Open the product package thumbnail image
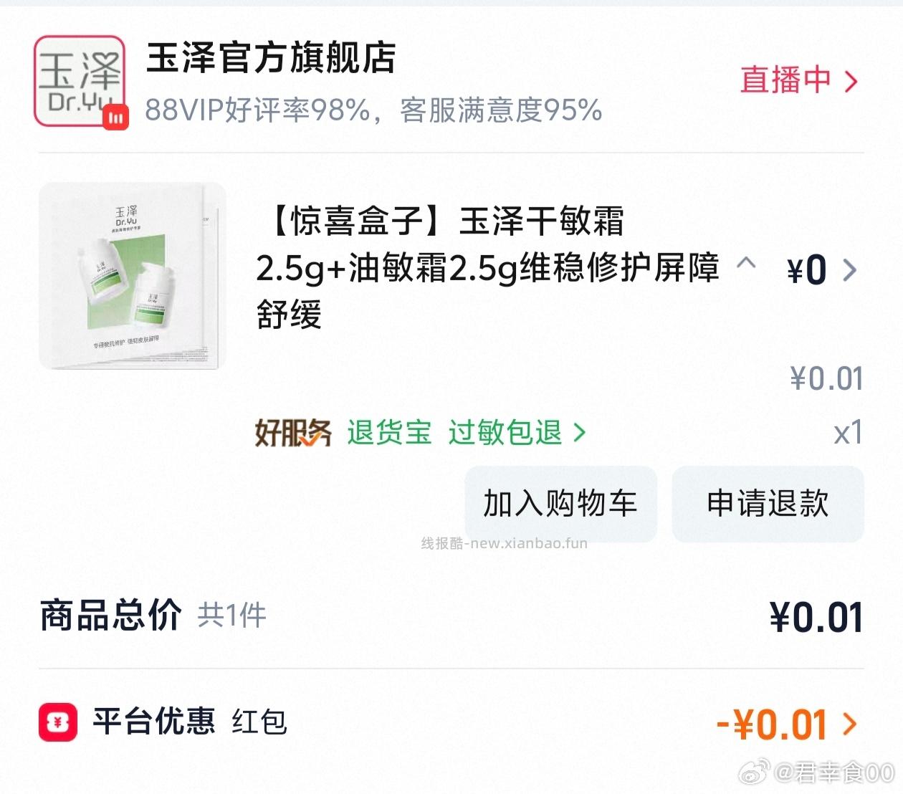903x794 pixels. [133, 276]
